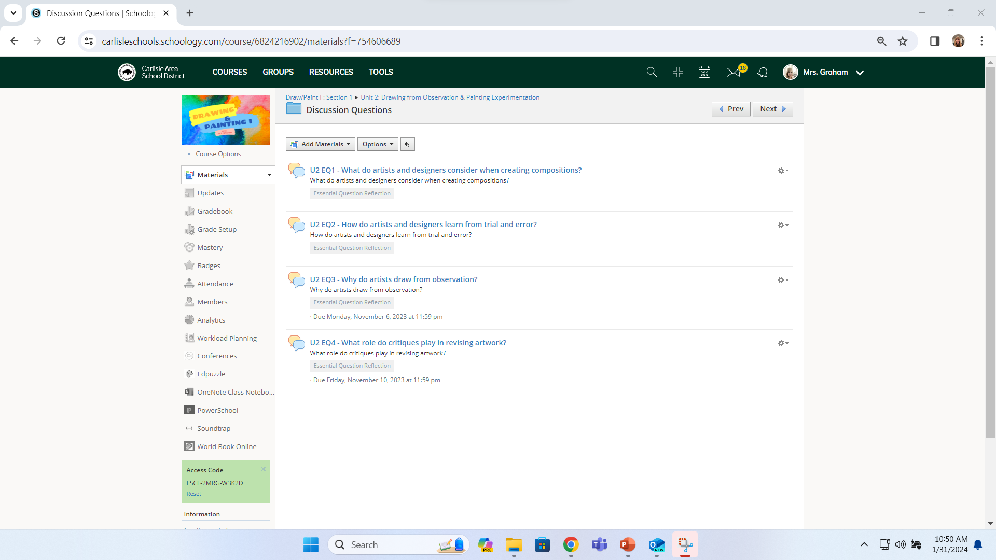Click the Windows taskbar Search box
This screenshot has width=996, height=560.
point(398,545)
